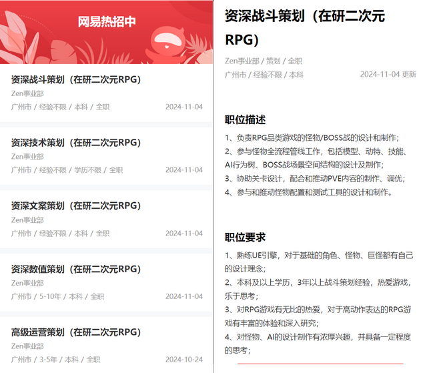Select the 职位要求 section heading

[245, 238]
